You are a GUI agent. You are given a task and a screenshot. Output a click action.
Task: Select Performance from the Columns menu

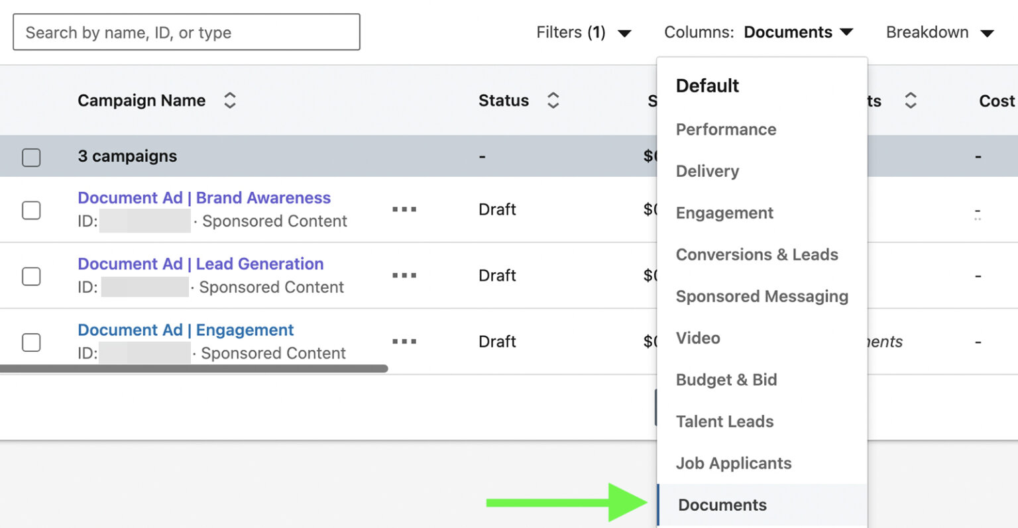click(x=726, y=129)
